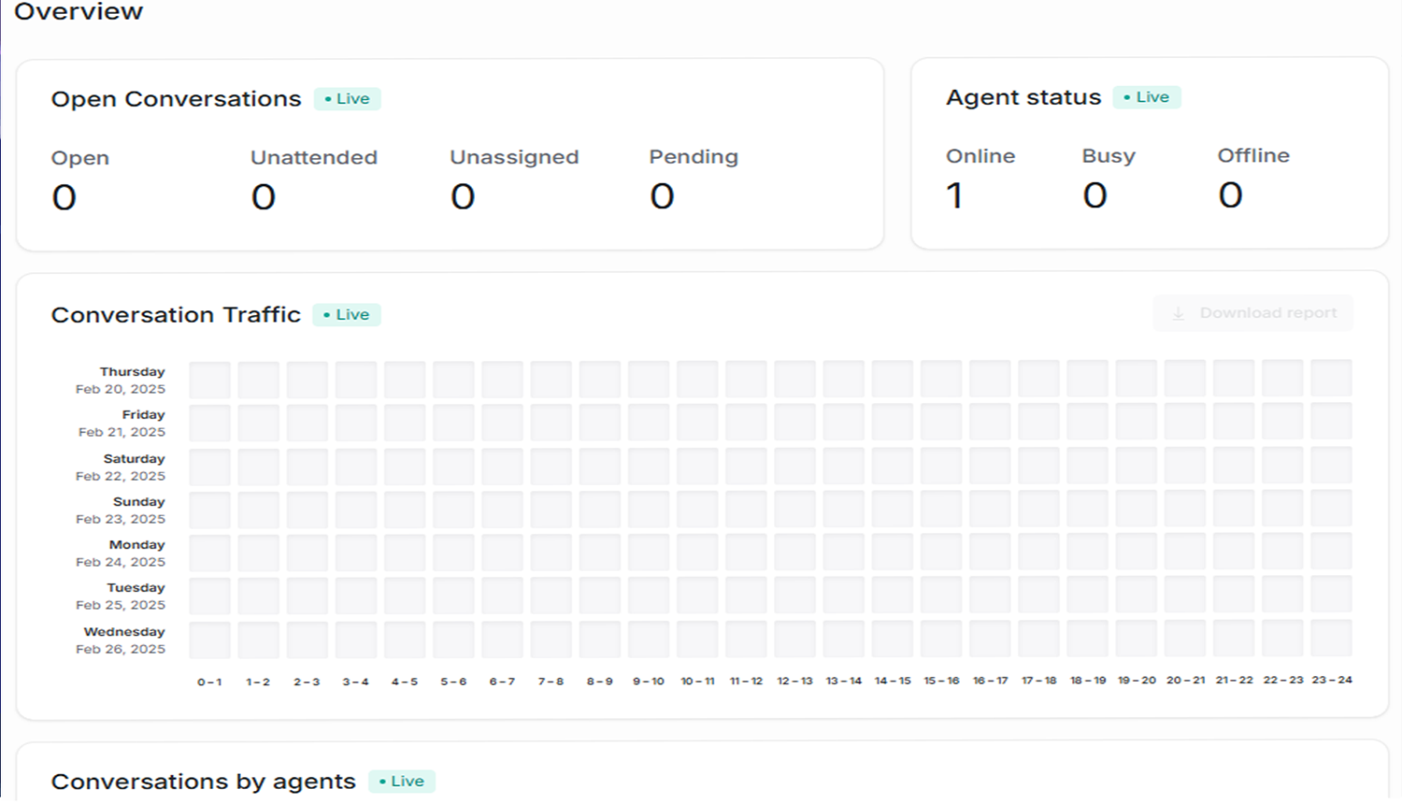This screenshot has height=804, width=1402.
Task: Select the Pending conversations count
Action: (x=662, y=196)
